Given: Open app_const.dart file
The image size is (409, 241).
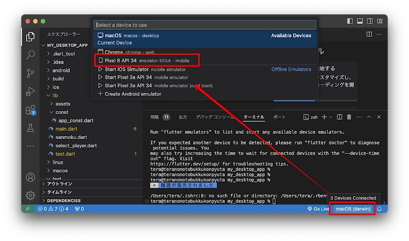Looking at the screenshot, I should point(91,120).
